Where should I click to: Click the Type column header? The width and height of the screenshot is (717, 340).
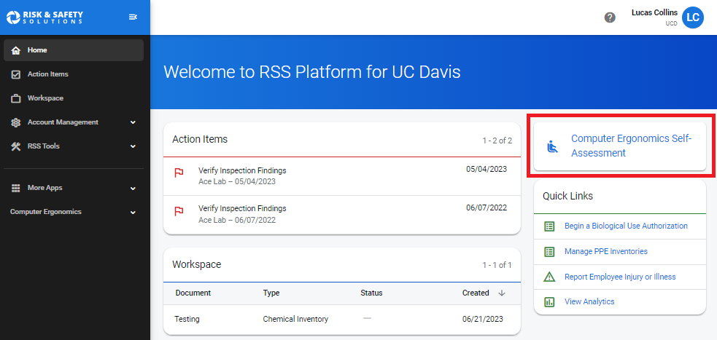tap(271, 293)
